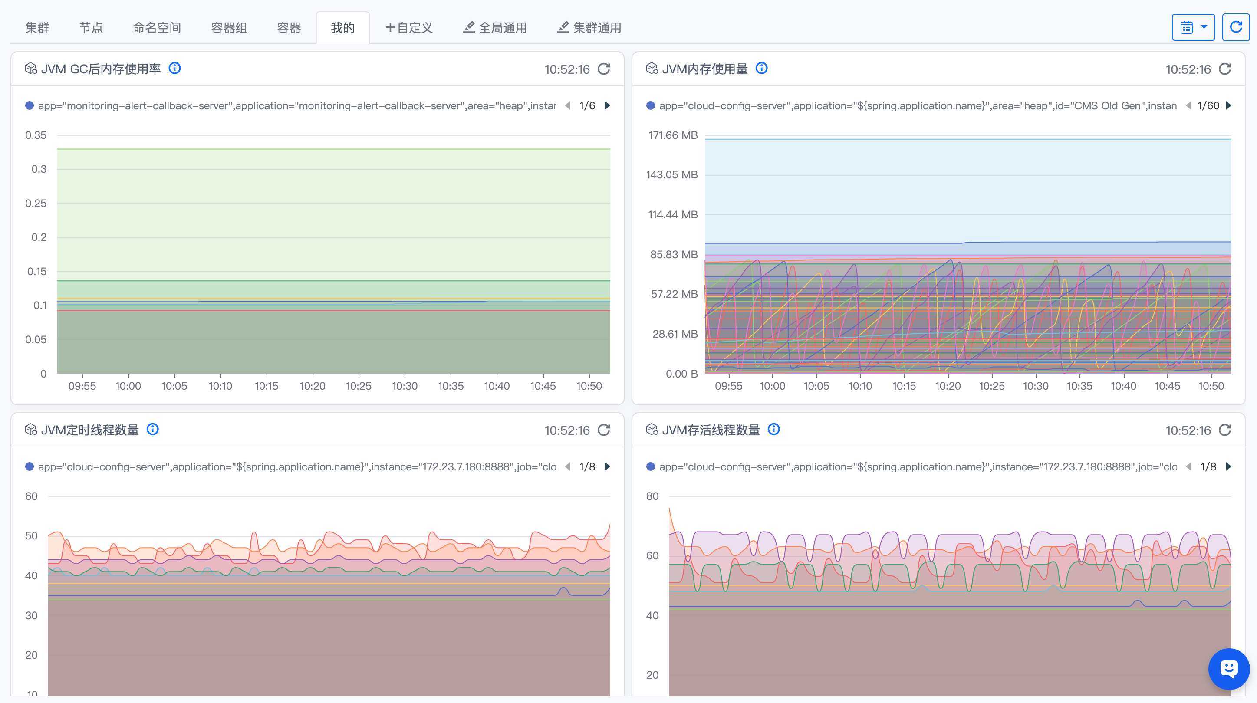Switch to the 容器组 tab
Viewport: 1257px width, 703px height.
[x=229, y=28]
